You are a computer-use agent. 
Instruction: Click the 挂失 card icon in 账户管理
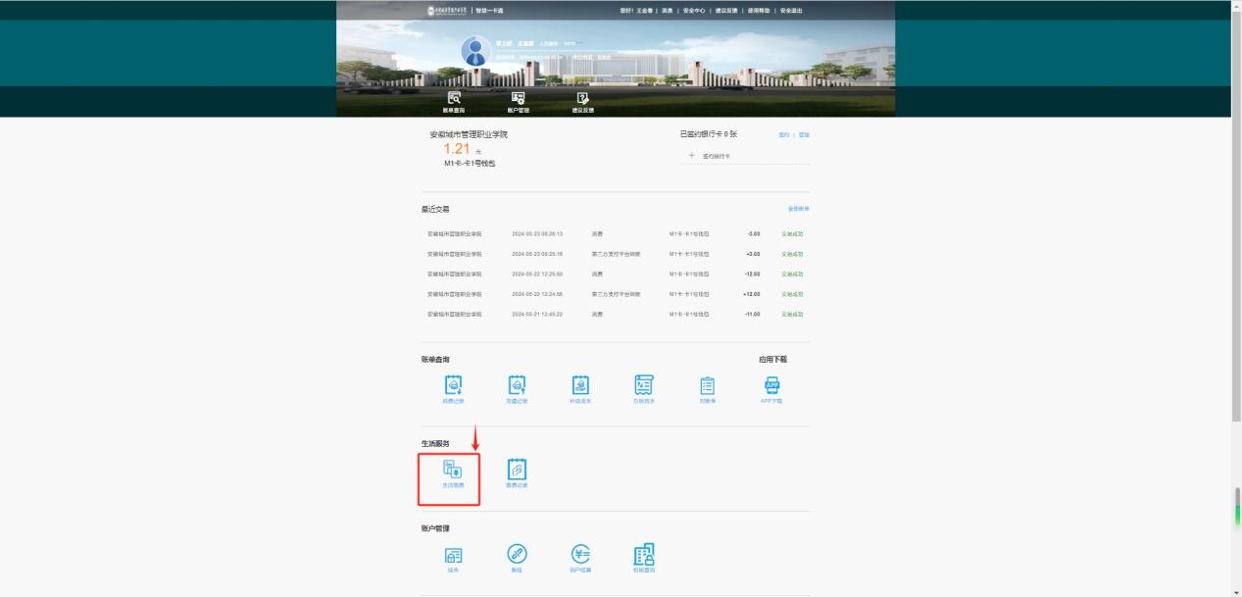click(453, 557)
